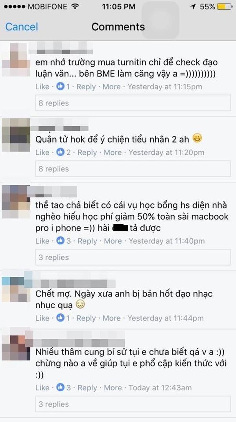This screenshot has width=236, height=422.
Task: Expand 3 replies under the last comment
Action: click(x=133, y=404)
